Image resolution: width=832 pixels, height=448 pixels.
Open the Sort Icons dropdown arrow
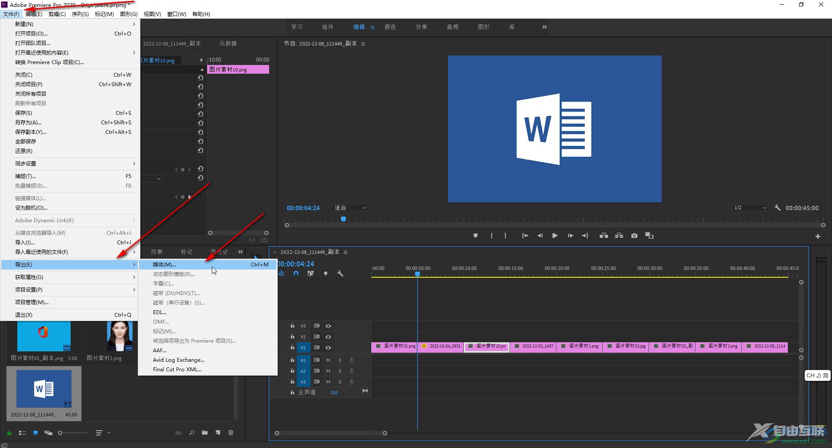pyautogui.click(x=109, y=432)
